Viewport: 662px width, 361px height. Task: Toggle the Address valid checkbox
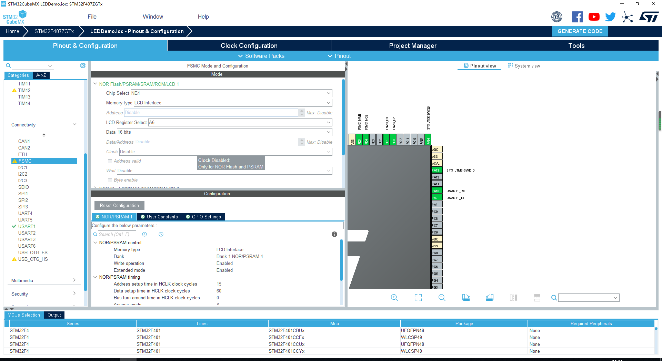[x=110, y=161]
